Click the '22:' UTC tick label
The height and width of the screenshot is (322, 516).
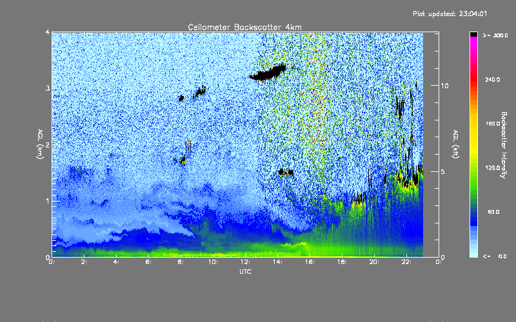click(406, 262)
